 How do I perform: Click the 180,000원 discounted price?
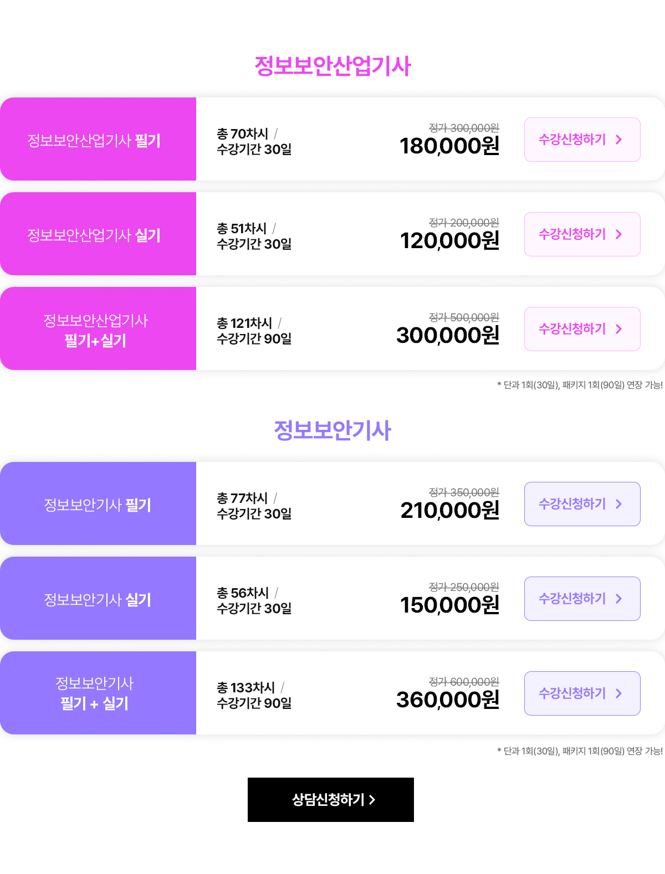click(x=449, y=146)
